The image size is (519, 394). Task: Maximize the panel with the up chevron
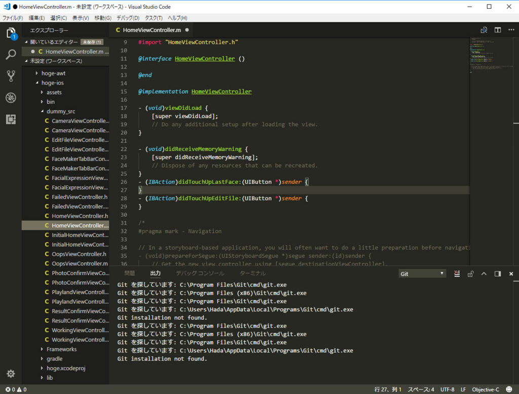pos(484,273)
